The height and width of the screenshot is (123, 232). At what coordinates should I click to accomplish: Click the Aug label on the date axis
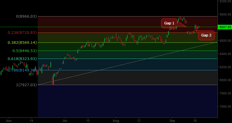tap(116, 121)
